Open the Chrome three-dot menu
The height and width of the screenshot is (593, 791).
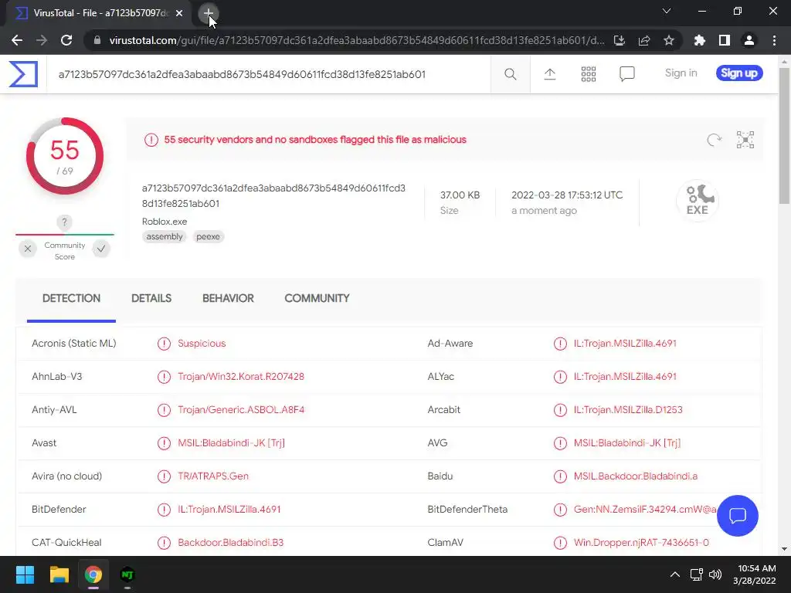pyautogui.click(x=774, y=40)
